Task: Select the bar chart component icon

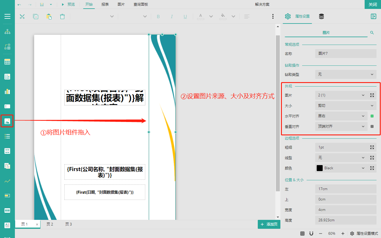Action: pyautogui.click(x=7, y=91)
